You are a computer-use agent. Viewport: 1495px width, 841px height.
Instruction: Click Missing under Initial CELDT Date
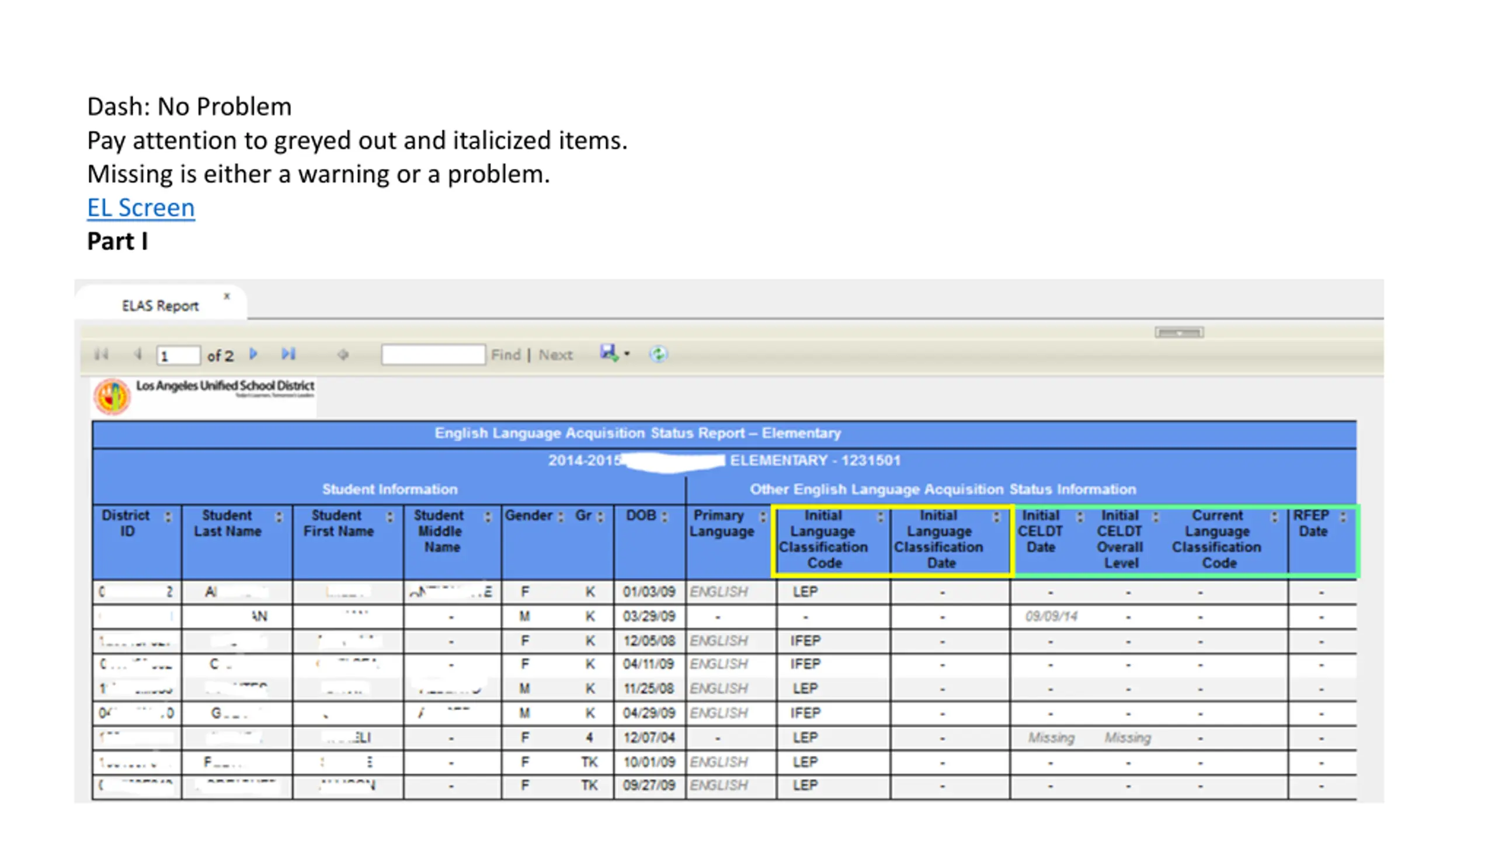pyautogui.click(x=1051, y=738)
